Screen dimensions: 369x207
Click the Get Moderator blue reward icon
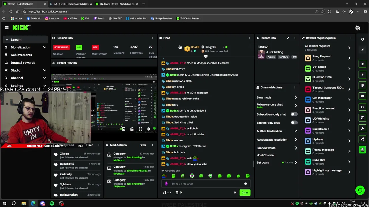(x=308, y=99)
